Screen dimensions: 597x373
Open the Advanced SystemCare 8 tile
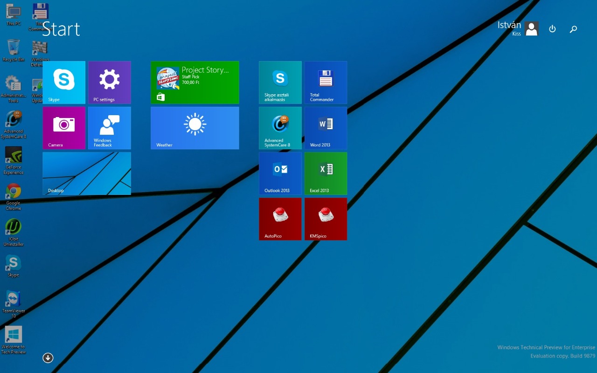coord(280,128)
